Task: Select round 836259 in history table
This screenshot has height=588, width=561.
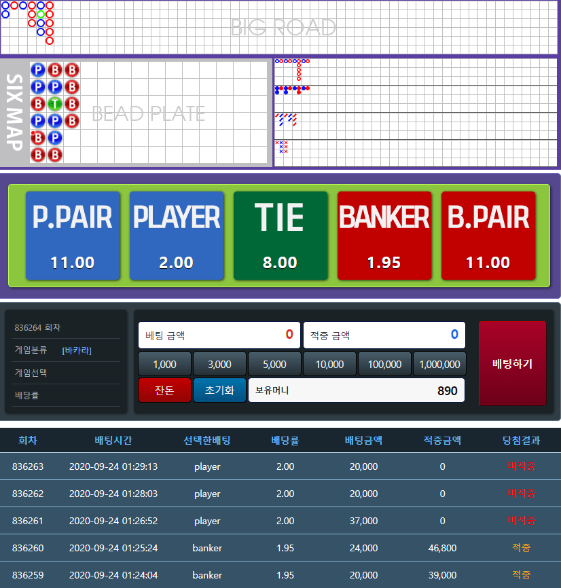Action: coord(28,575)
